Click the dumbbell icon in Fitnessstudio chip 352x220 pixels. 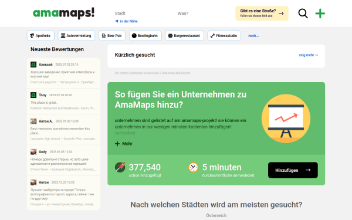pos(212,36)
